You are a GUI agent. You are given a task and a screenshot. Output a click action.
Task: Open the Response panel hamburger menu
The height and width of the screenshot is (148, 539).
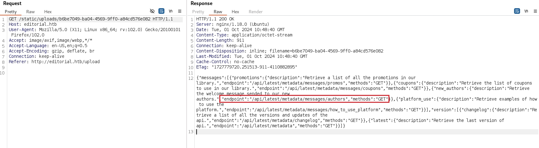[535, 11]
